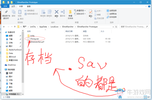Switch to the Home (主页) tab
The image size is (152, 100).
(13, 6)
